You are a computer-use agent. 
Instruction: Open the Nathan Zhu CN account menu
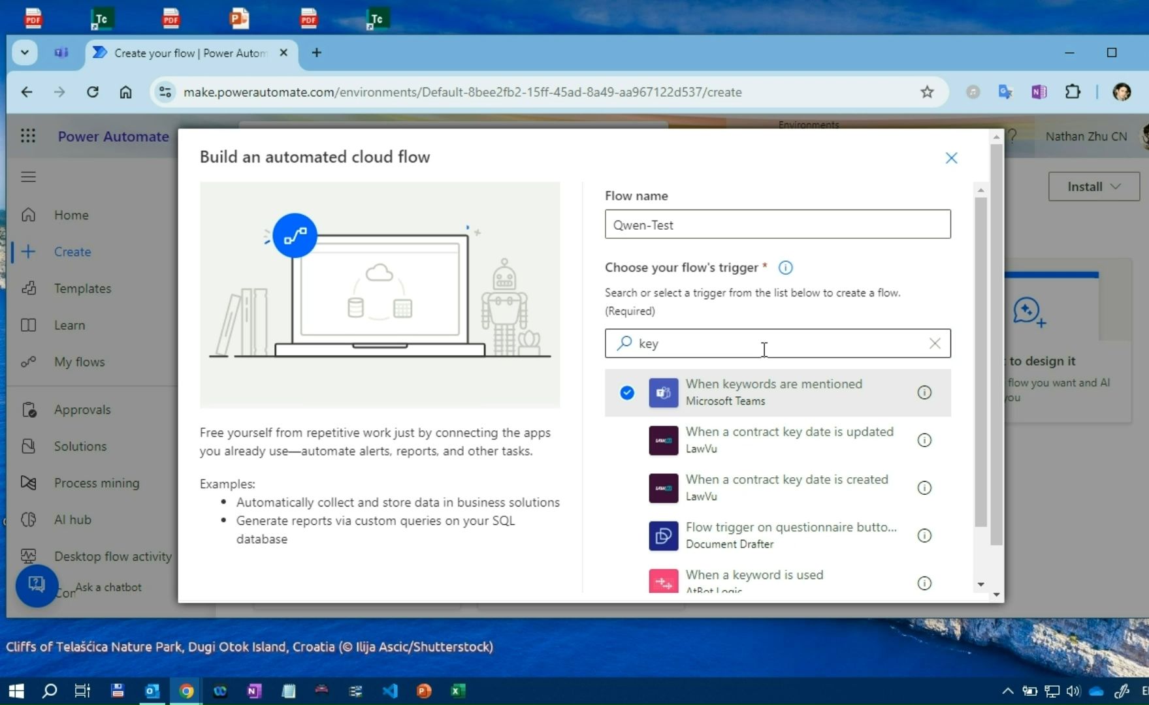(x=1086, y=136)
